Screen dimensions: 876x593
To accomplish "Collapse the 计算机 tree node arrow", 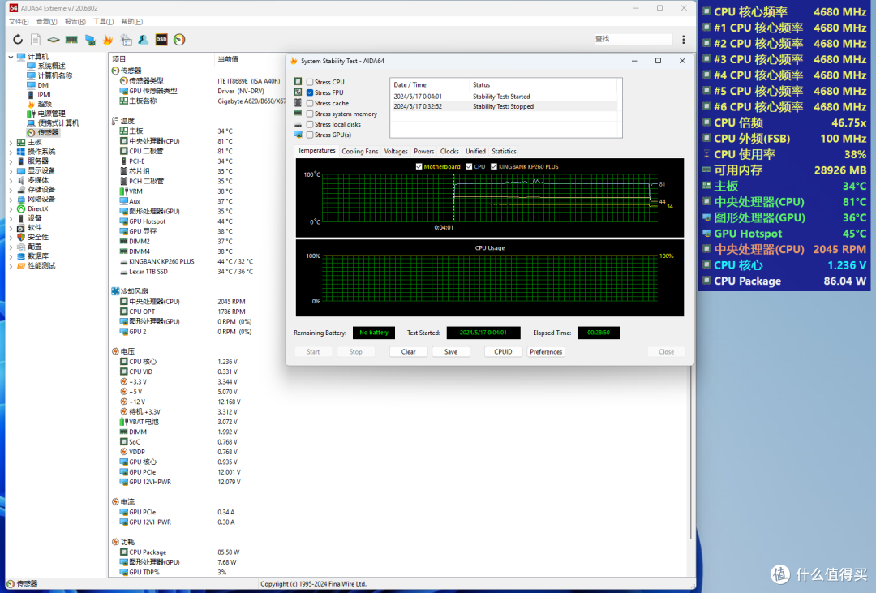I will [11, 57].
